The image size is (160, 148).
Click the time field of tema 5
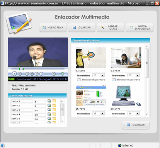click(x=40, y=119)
